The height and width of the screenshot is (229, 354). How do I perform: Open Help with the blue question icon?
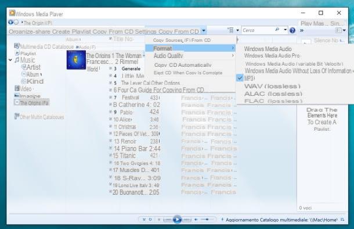(292, 30)
